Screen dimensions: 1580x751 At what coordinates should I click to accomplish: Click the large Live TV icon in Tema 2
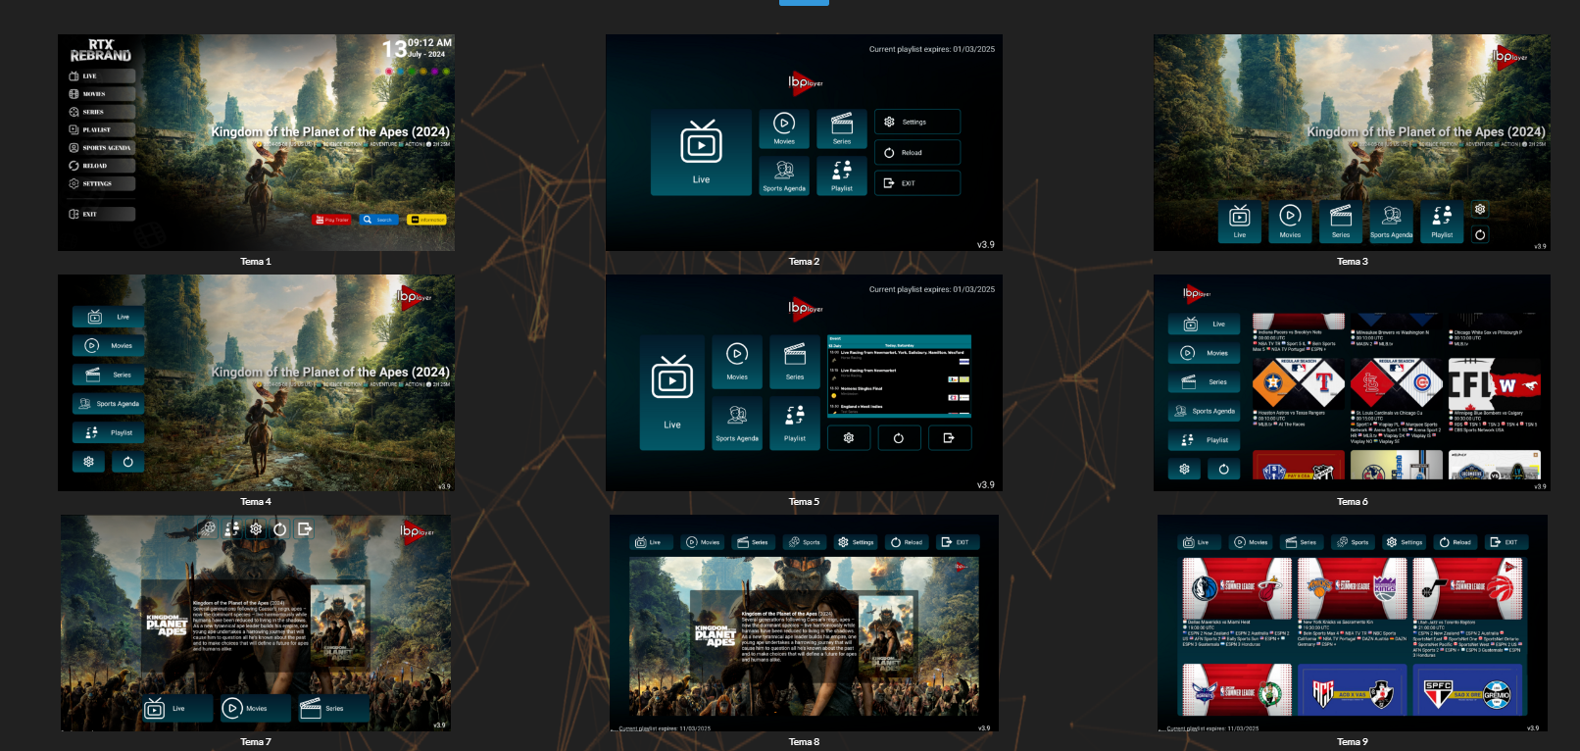pos(701,145)
